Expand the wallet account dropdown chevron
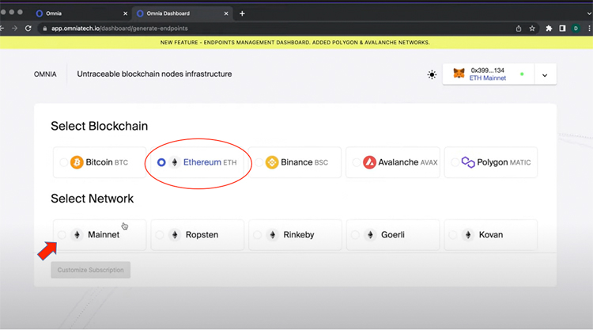The width and height of the screenshot is (593, 330). [x=545, y=75]
